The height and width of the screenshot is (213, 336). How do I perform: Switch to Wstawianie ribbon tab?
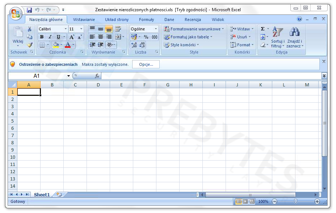84,20
